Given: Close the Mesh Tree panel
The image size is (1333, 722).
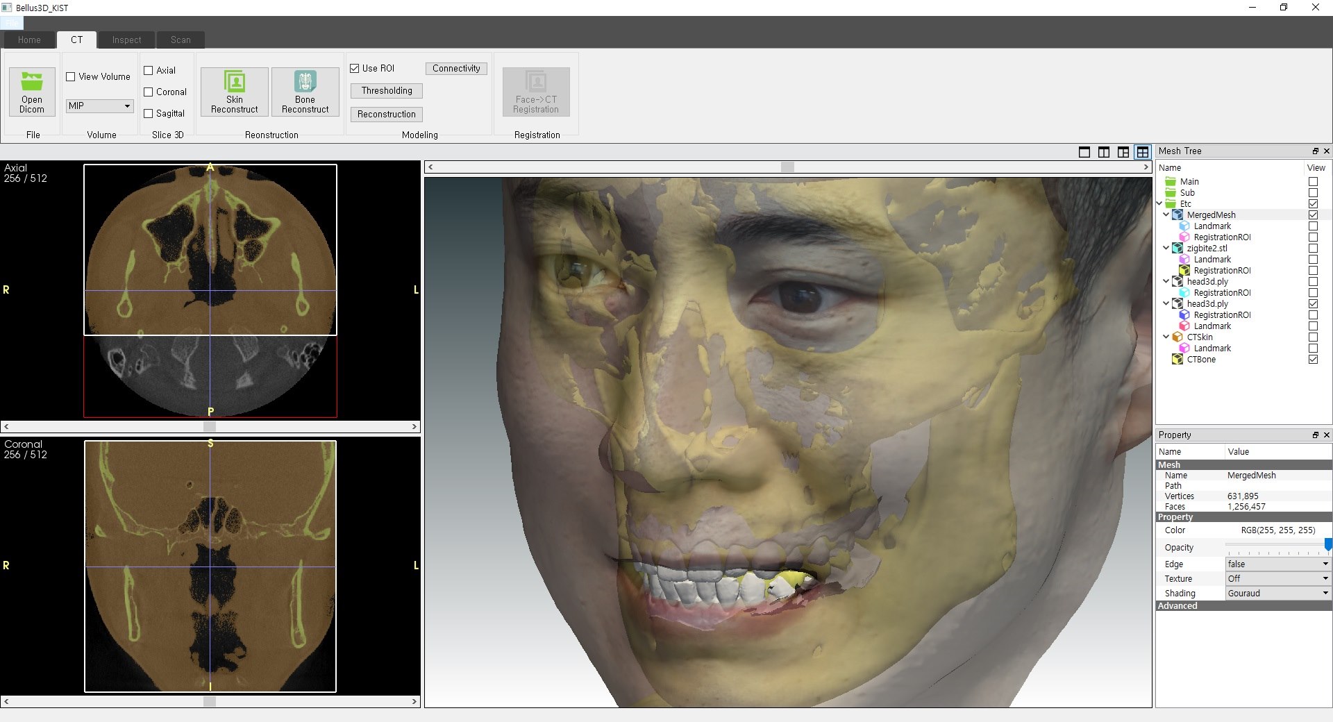Looking at the screenshot, I should tap(1326, 151).
